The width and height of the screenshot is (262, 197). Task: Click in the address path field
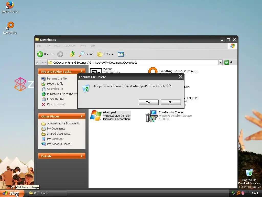[x=133, y=63]
